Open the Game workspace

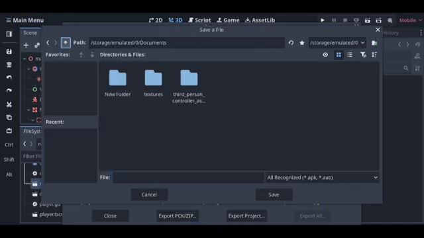coord(228,20)
